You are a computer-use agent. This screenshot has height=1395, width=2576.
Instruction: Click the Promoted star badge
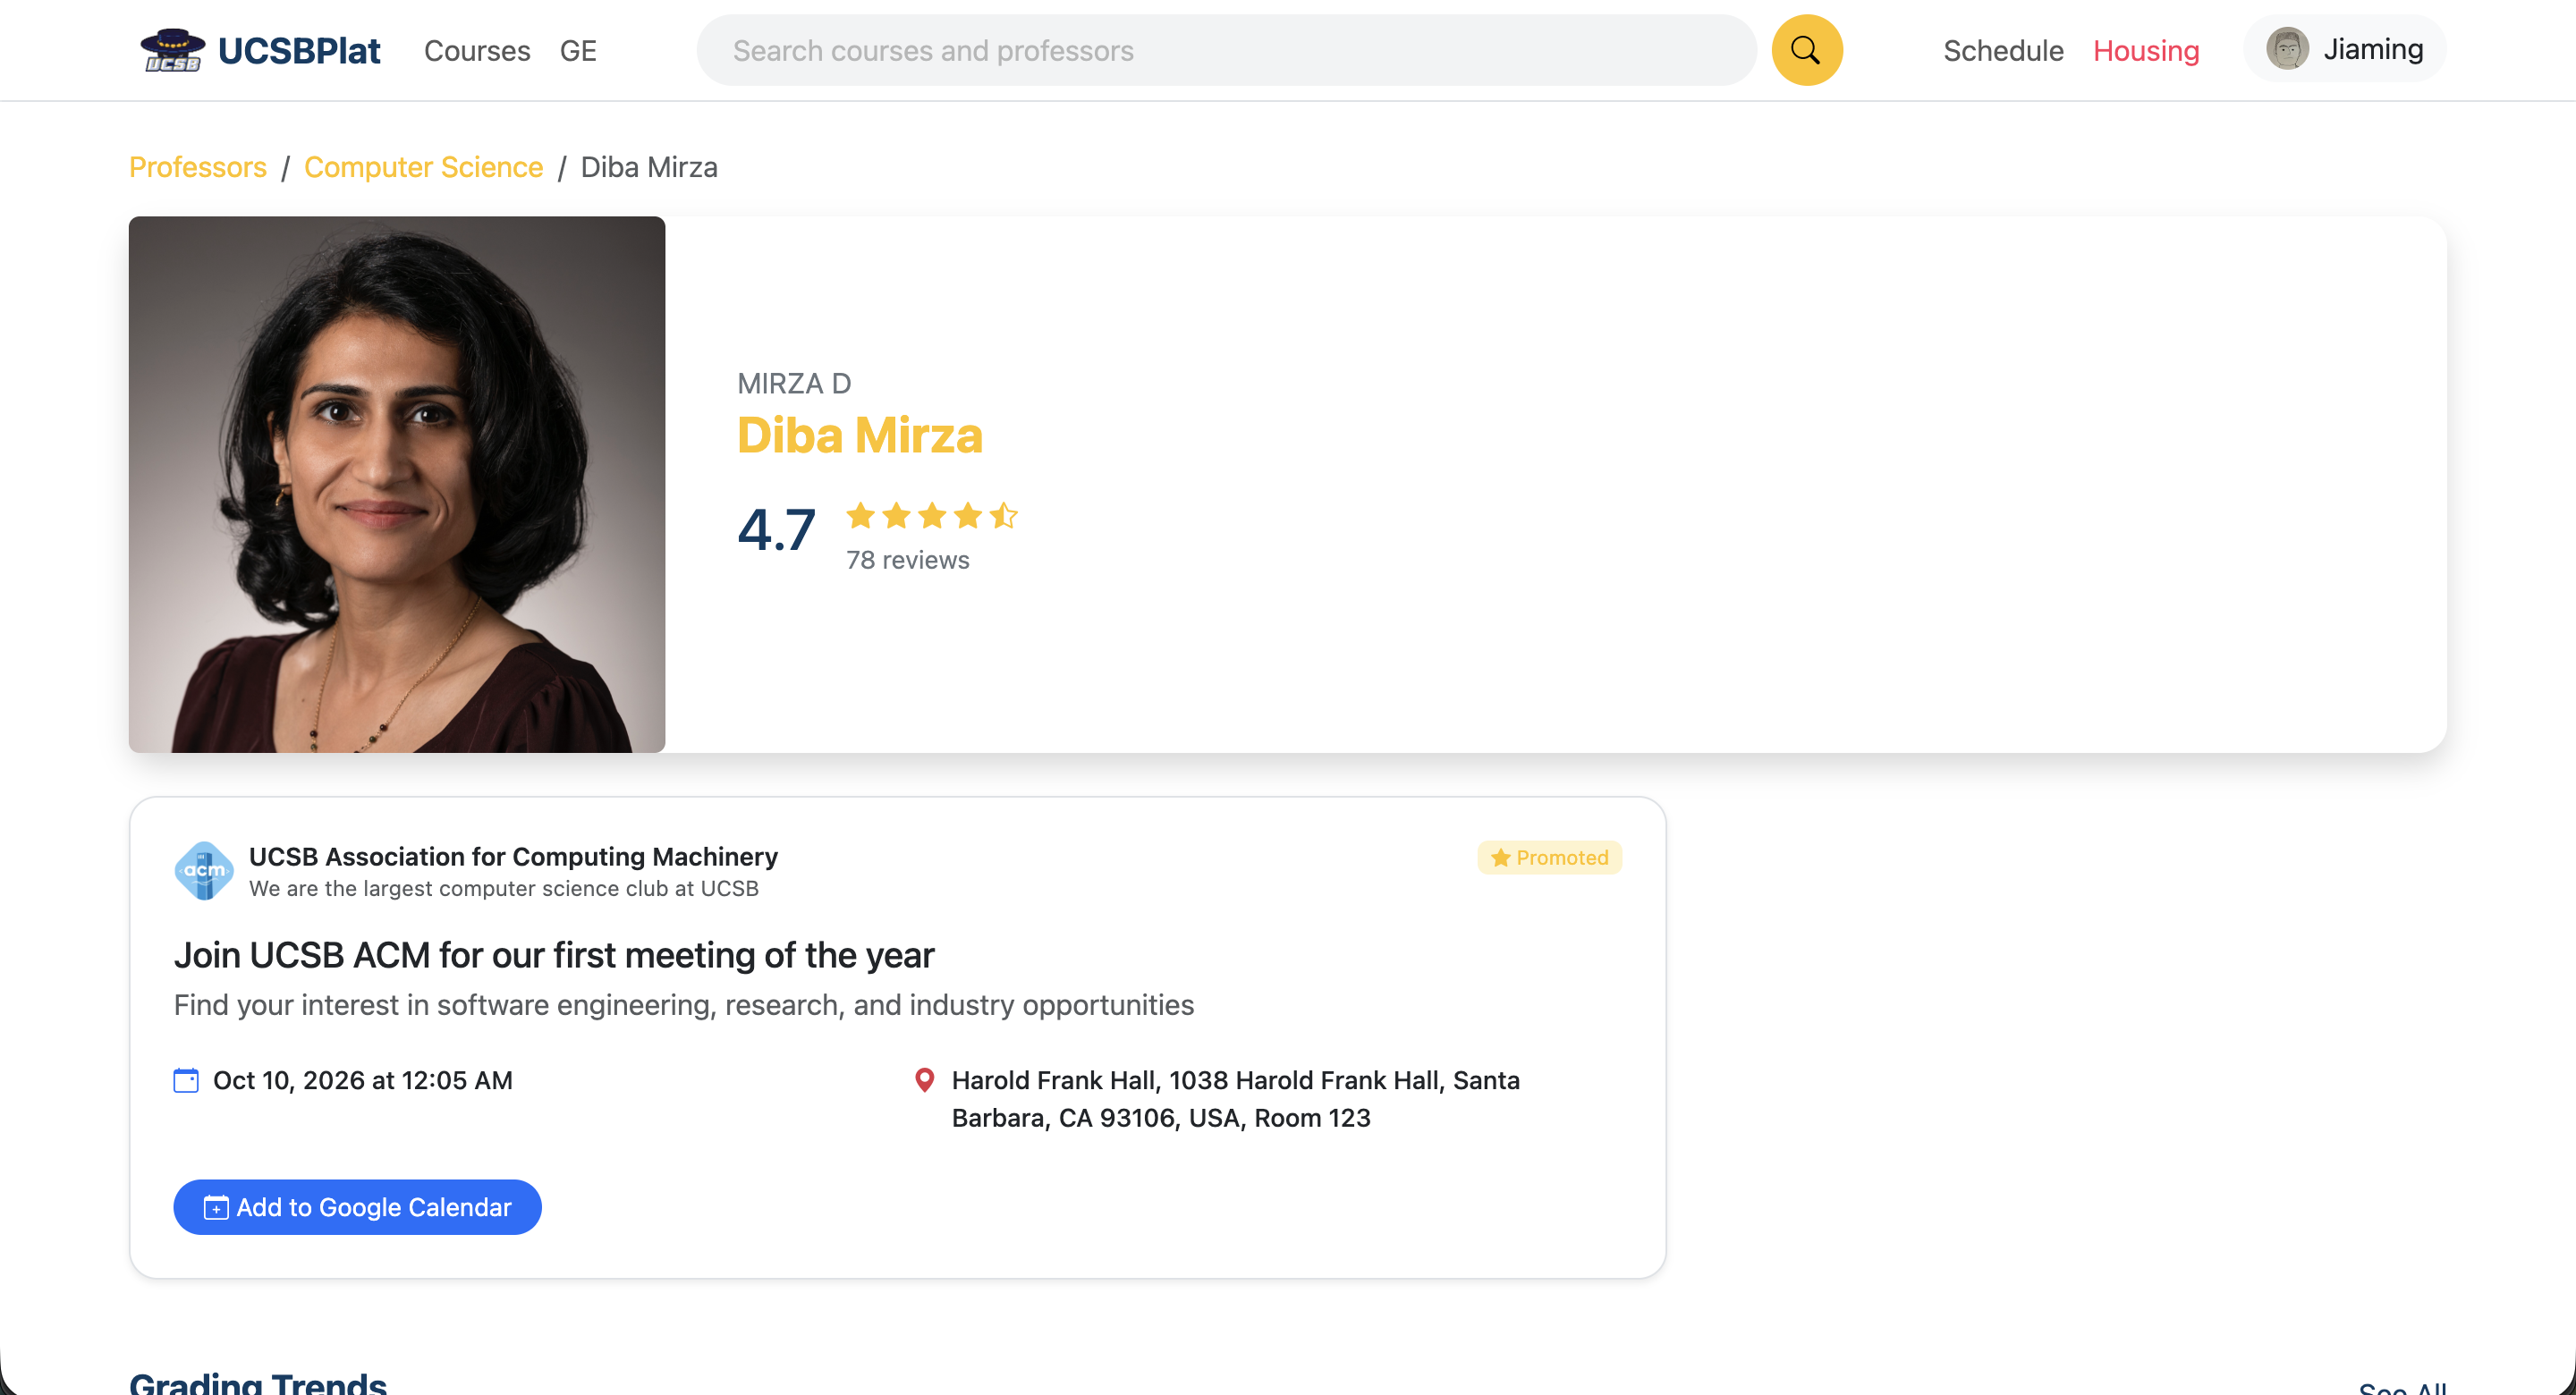tap(1549, 857)
